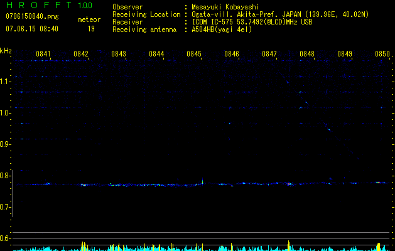Click the meteor label
Screen dimensions: 395x251
89,19
